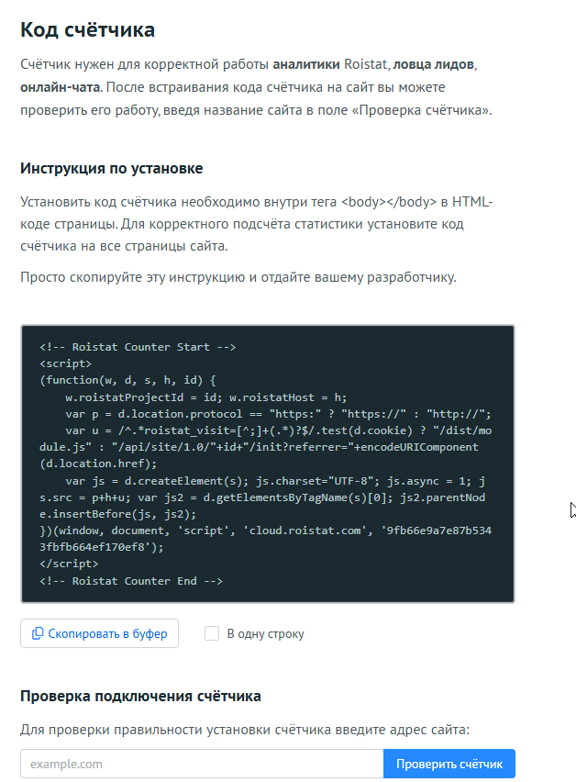This screenshot has height=782, width=576.
Task: Click the copy icon in the clipboard button
Action: pos(38,633)
